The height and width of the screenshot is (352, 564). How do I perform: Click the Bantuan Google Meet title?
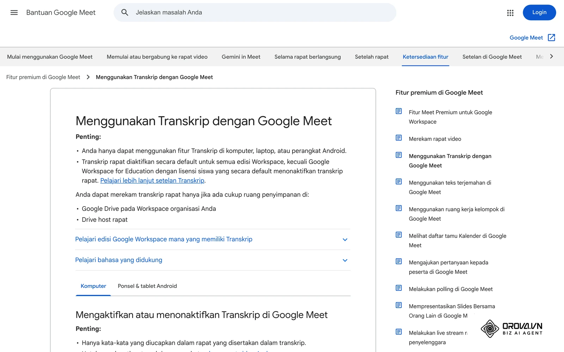tap(61, 13)
